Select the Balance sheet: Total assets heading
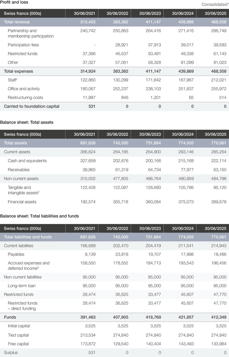The width and height of the screenshot is (229, 357). [x=27, y=122]
